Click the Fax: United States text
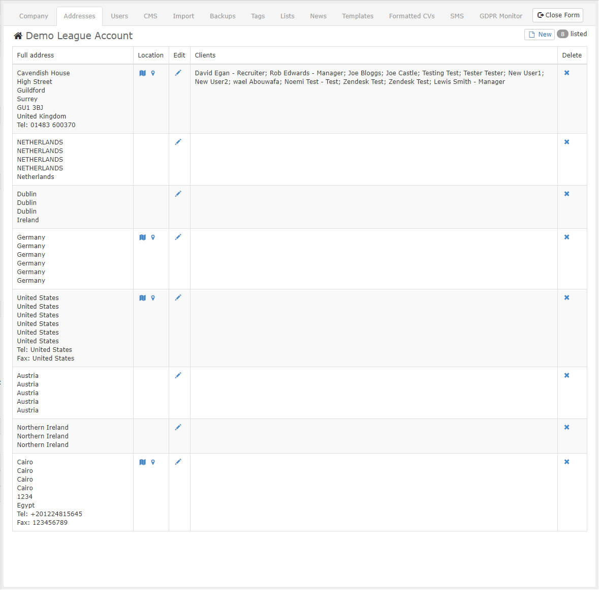Image resolution: width=599 pixels, height=597 pixels. [45, 359]
